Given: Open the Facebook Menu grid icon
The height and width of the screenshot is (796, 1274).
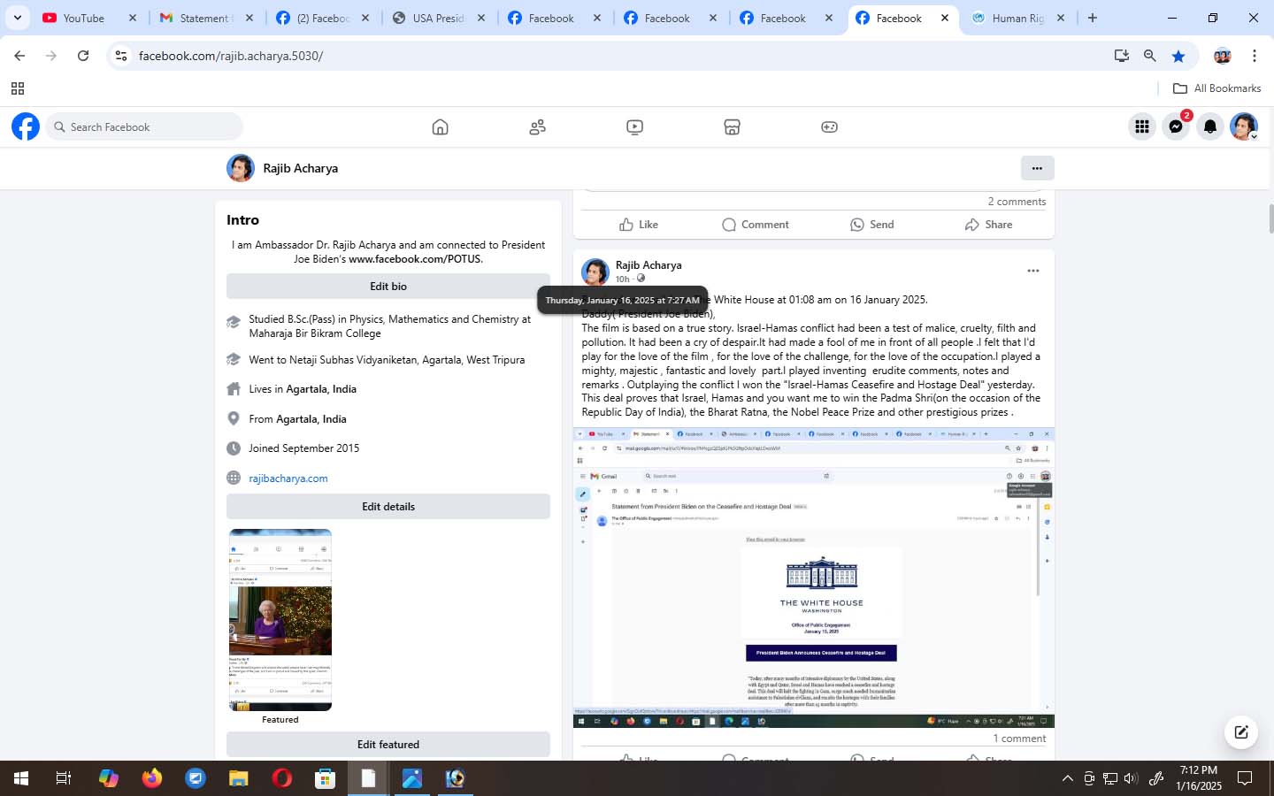Looking at the screenshot, I should [x=1142, y=126].
